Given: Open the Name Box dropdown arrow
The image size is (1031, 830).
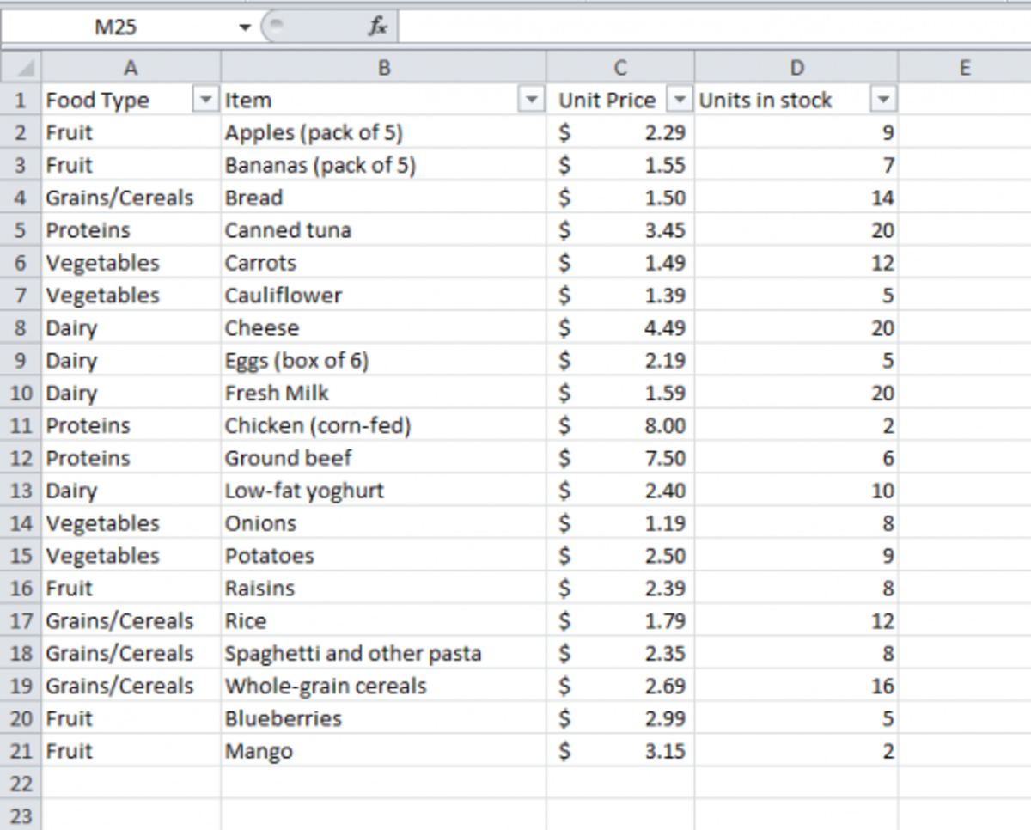Looking at the screenshot, I should point(245,26).
